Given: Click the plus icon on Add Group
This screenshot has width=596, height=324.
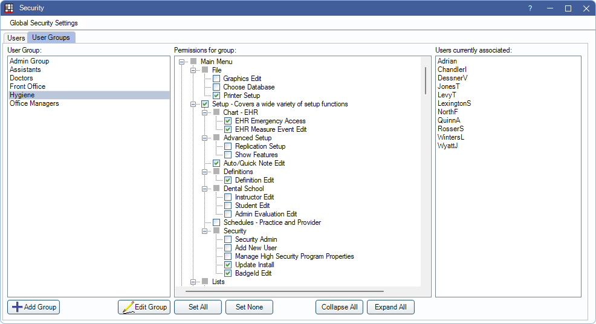Looking at the screenshot, I should tap(18, 307).
